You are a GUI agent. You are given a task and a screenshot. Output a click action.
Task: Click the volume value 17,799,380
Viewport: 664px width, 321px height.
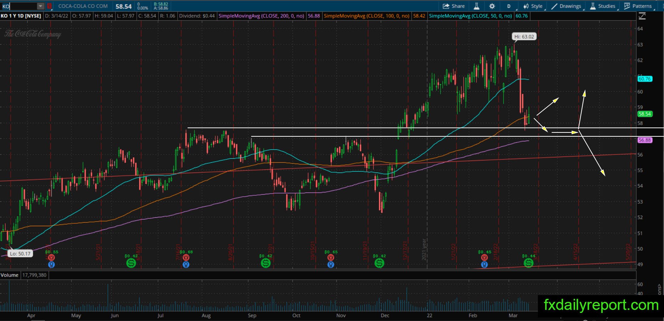pos(34,275)
